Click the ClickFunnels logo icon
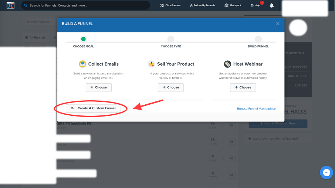This screenshot has width=335, height=188. (10, 5)
